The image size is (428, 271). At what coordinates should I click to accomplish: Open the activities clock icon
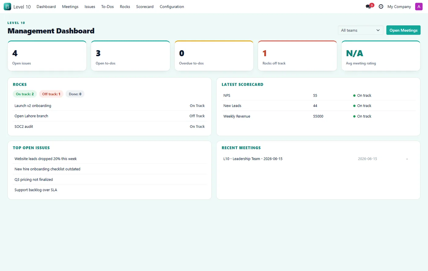coord(381,6)
